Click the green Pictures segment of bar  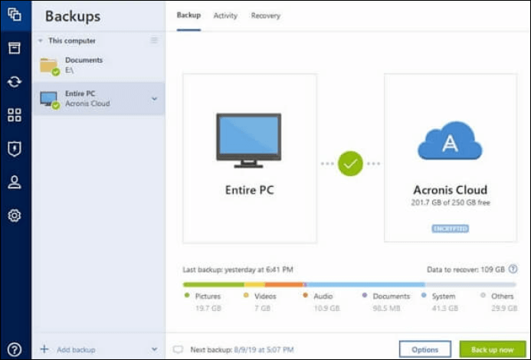pos(213,284)
